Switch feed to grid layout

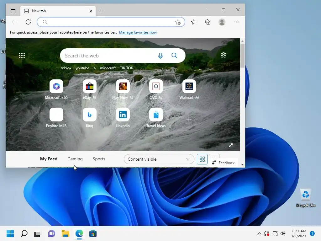pos(202,159)
